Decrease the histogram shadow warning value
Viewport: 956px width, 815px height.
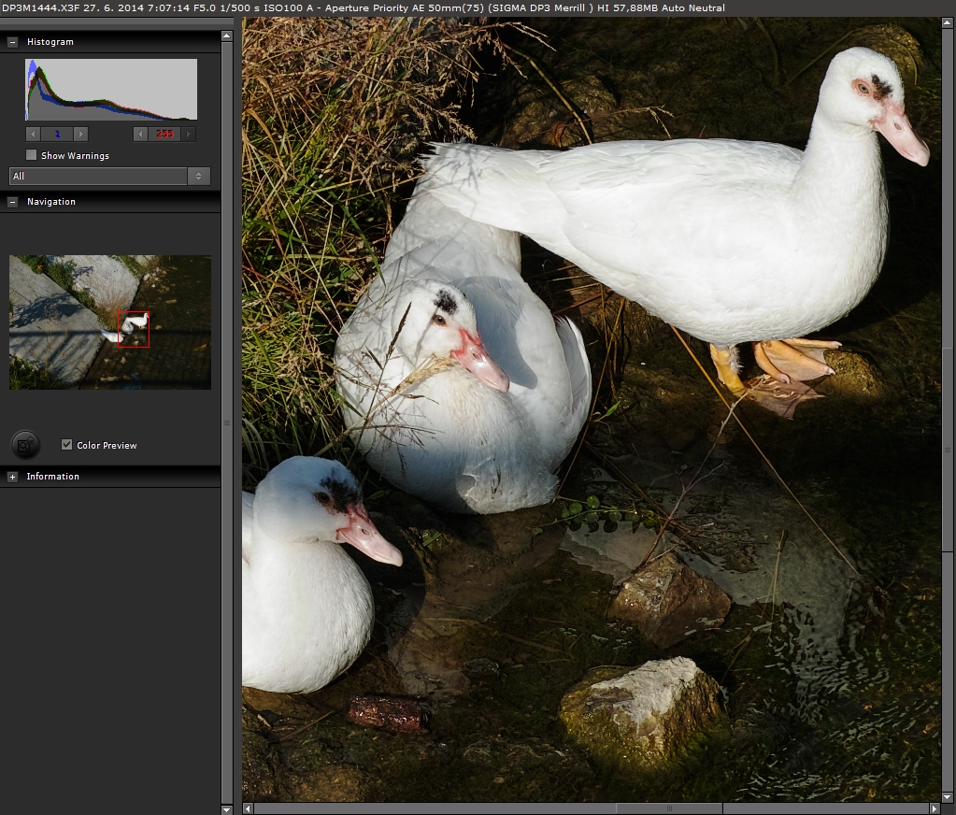click(x=34, y=134)
